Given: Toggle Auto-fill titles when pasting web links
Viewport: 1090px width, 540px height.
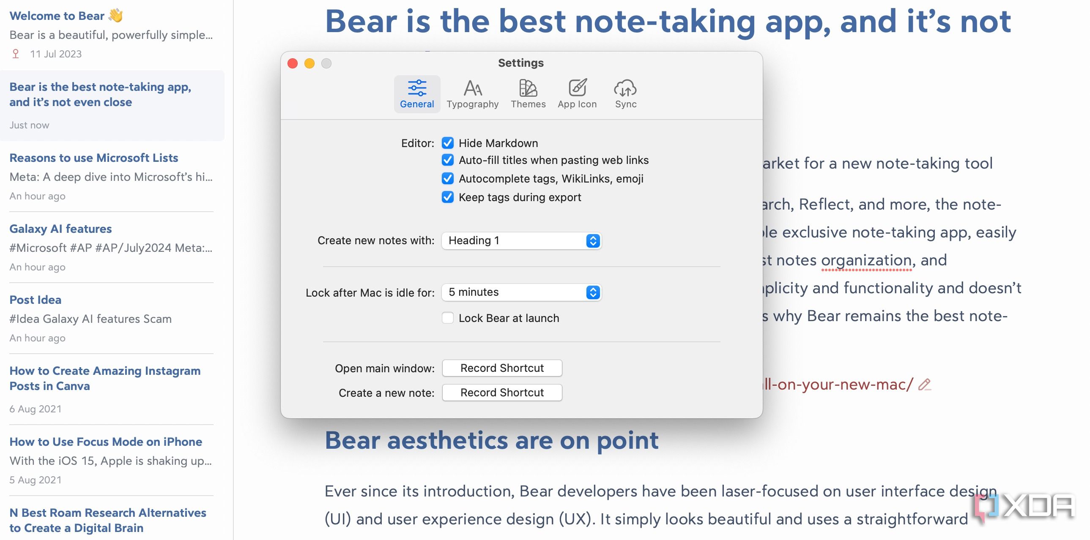Looking at the screenshot, I should coord(448,160).
